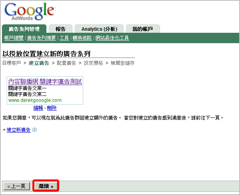Open the 廣告系列摘要 submenu link
This screenshot has width=240, height=195.
pyautogui.click(x=41, y=38)
